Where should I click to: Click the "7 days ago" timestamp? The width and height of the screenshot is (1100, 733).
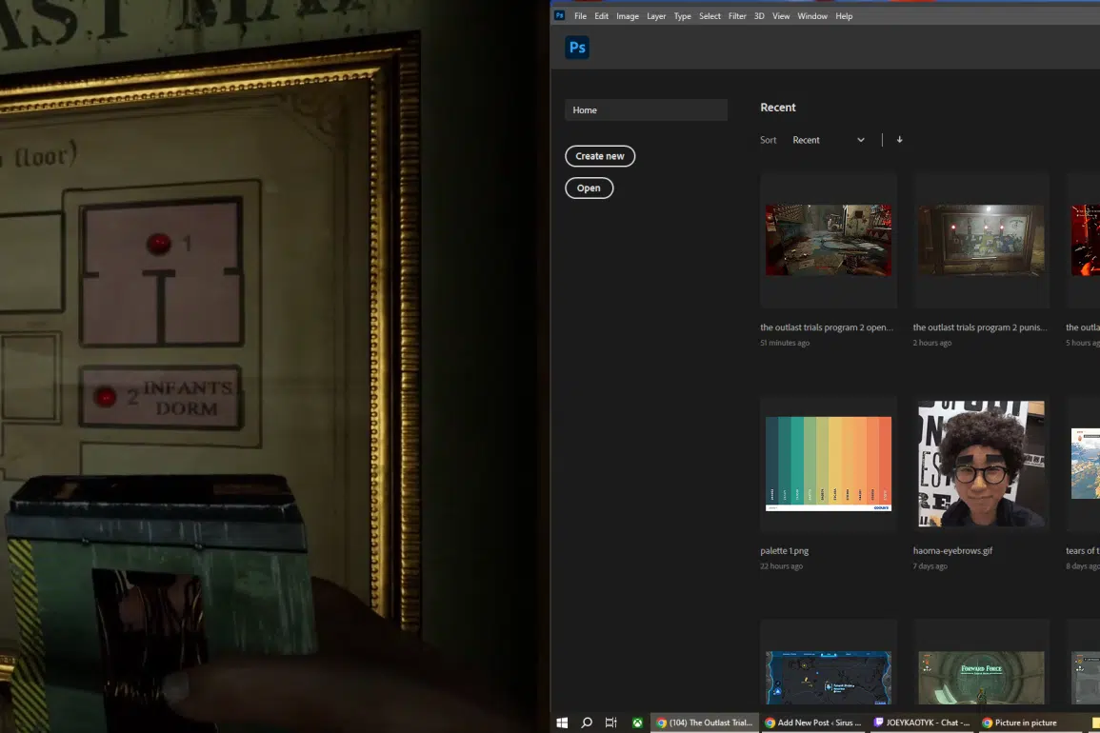pos(930,566)
